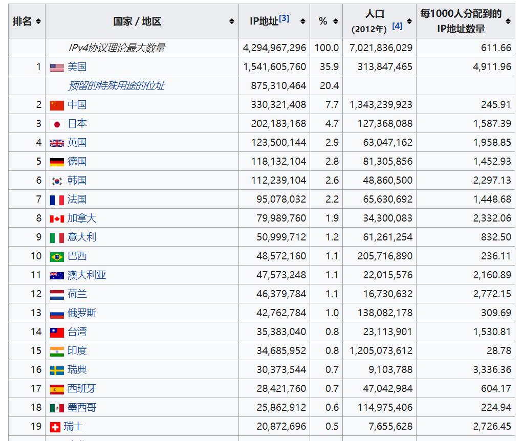Select Sweden per-1000 value 3,336.36
Image resolution: width=524 pixels, height=441 pixels.
click(492, 370)
